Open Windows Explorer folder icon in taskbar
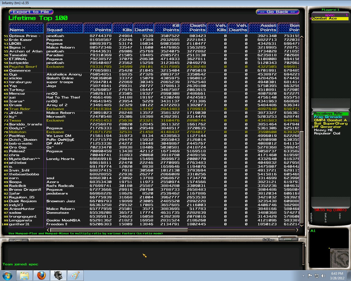The width and height of the screenshot is (351, 281). click(x=24, y=275)
